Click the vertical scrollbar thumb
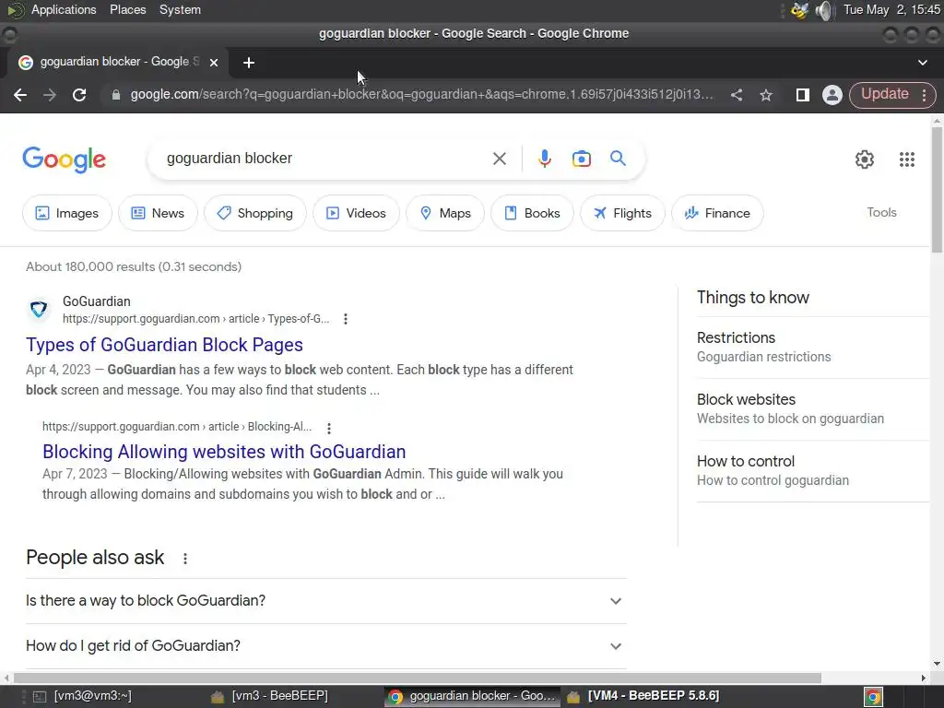Viewport: 944px width, 708px height. pos(937,190)
